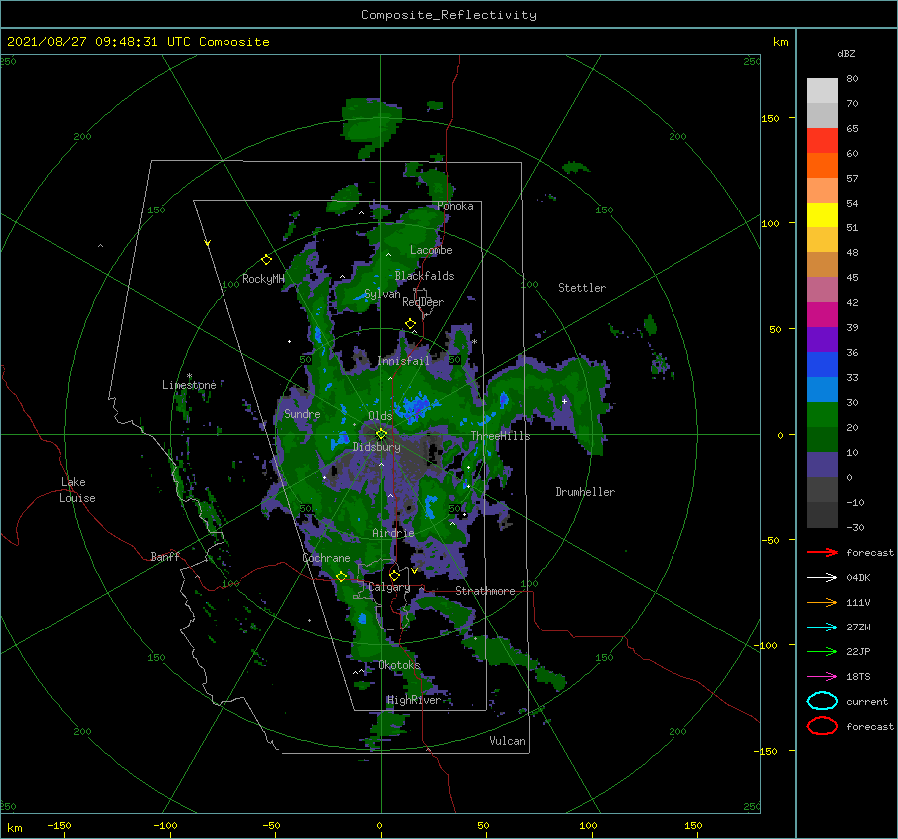The height and width of the screenshot is (839, 898).
Task: Click the magenta 39-42 dBZ color swatch
Action: tap(822, 315)
